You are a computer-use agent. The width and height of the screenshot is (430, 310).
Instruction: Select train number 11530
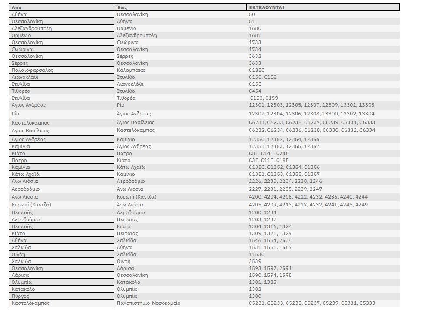point(256,254)
